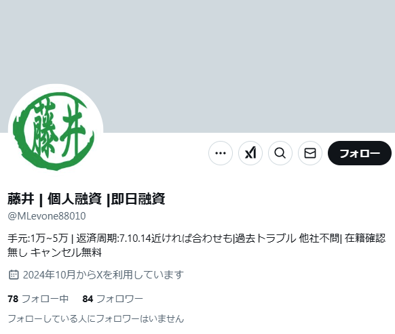Open the green 藤井 profile avatar
Image resolution: width=395 pixels, height=334 pixels.
coord(56,131)
